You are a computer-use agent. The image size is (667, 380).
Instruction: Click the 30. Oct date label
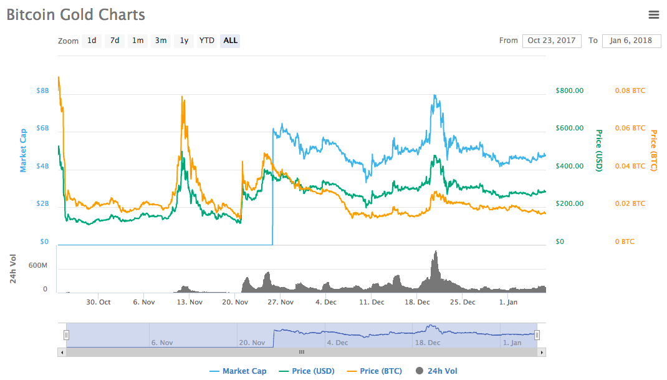coord(98,302)
